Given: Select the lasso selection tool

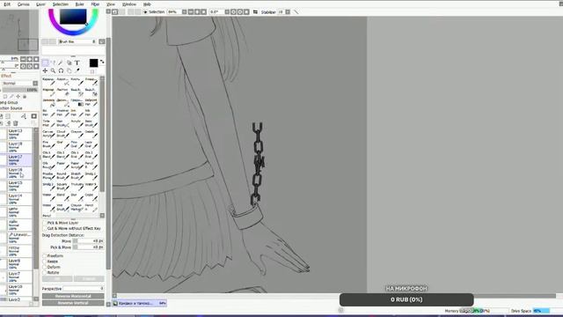Looking at the screenshot, I should 53,63.
